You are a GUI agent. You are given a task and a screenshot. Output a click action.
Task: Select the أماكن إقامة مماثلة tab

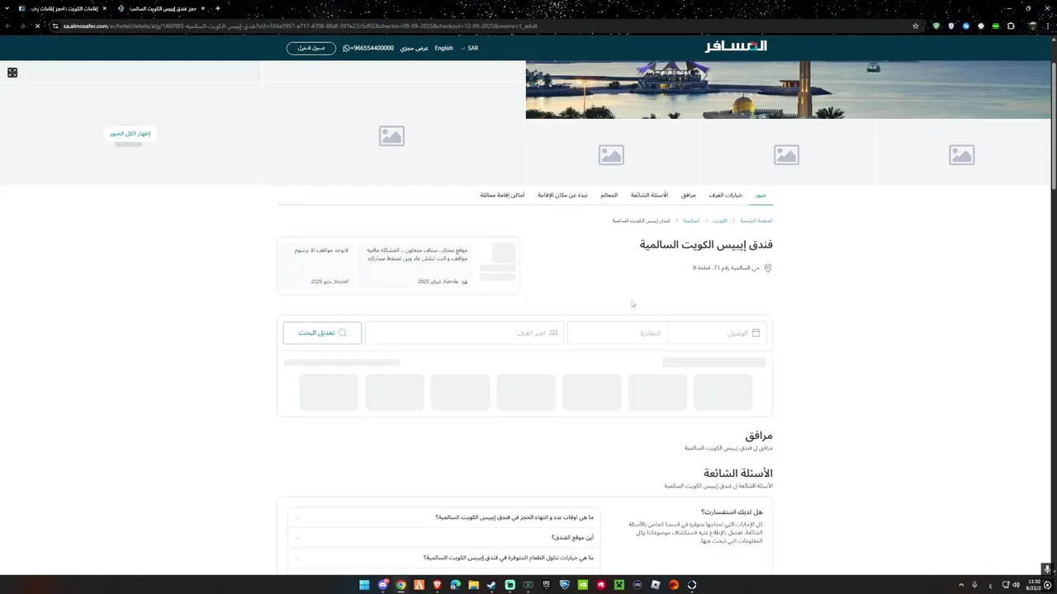click(x=502, y=196)
